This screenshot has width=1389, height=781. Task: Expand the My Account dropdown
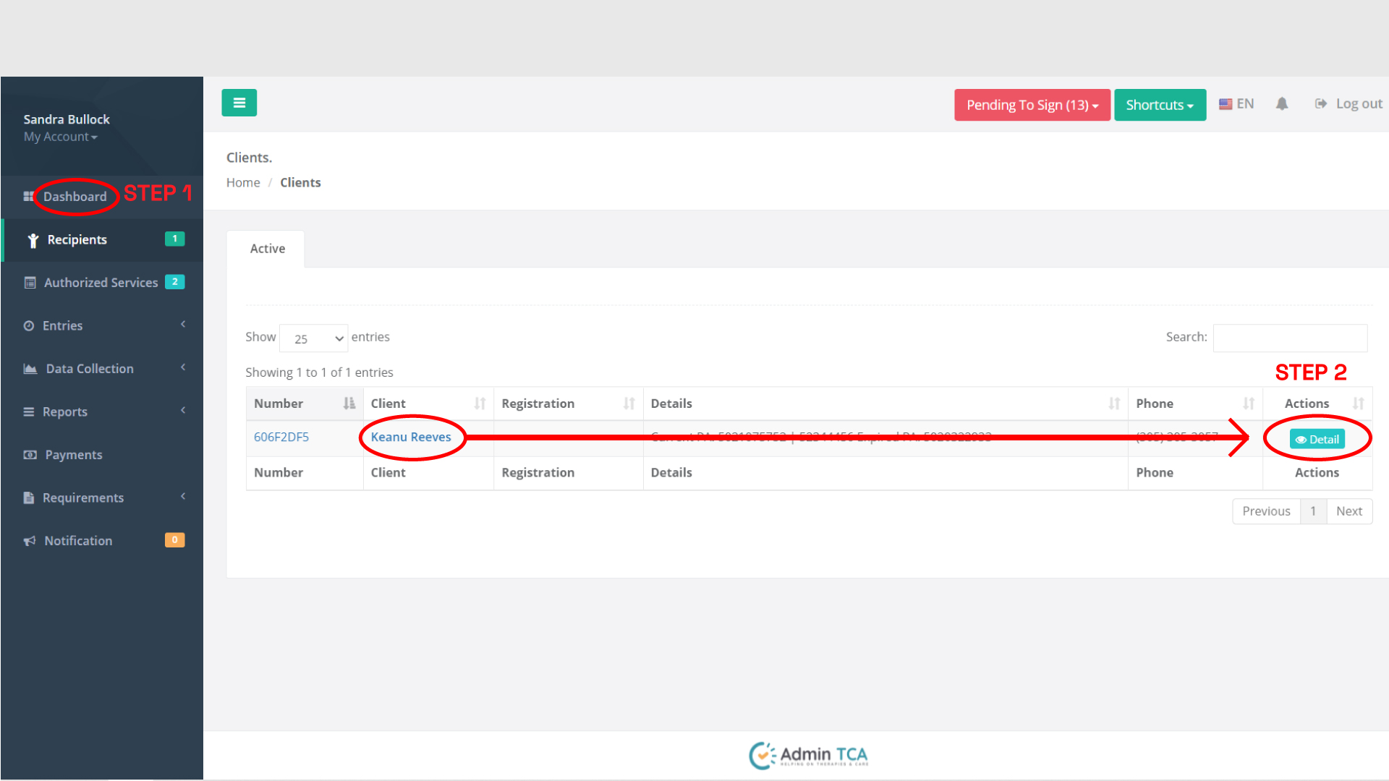61,137
